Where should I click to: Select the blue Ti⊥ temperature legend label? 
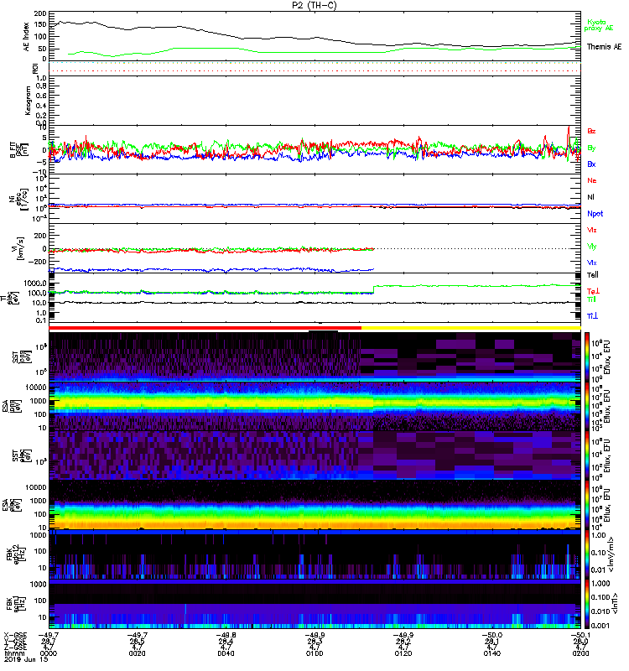pyautogui.click(x=592, y=316)
